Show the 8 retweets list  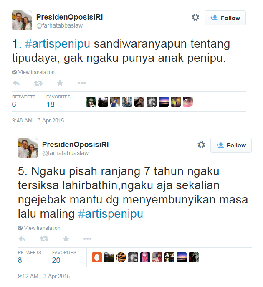(x=30, y=257)
